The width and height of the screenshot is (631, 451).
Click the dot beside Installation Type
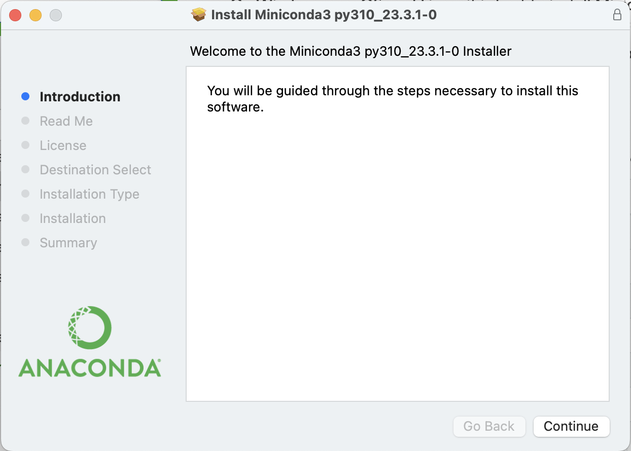tap(25, 194)
